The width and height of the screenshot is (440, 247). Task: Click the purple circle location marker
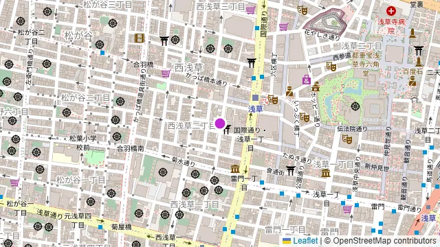point(220,123)
